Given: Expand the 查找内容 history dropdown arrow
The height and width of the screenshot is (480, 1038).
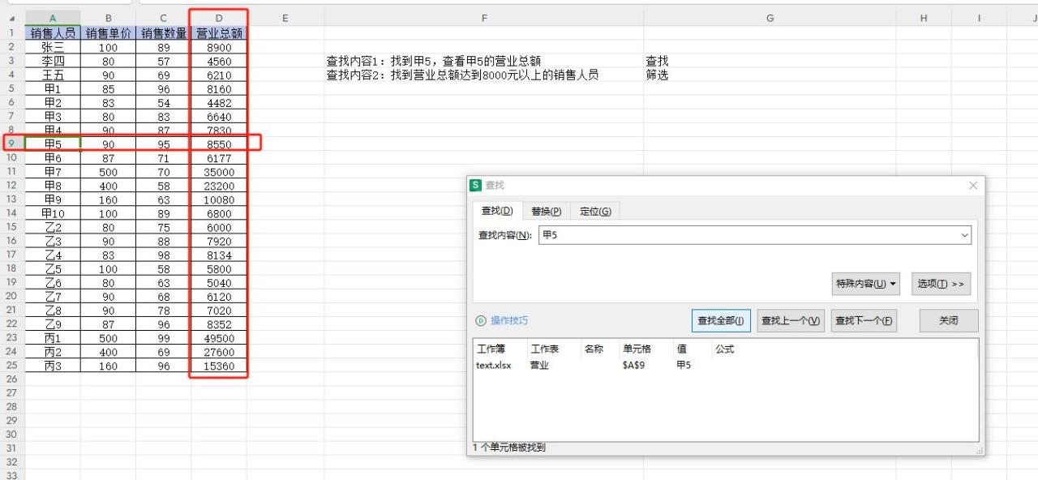Looking at the screenshot, I should (x=964, y=235).
